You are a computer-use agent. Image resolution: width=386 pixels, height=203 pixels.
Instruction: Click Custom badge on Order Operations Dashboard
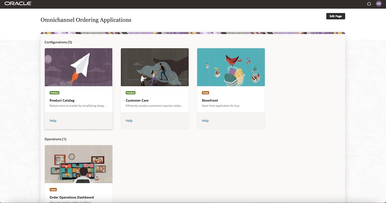pyautogui.click(x=53, y=190)
